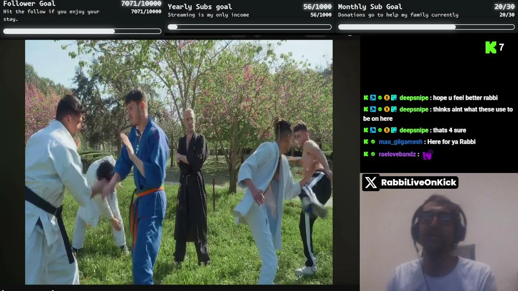518x291 pixels.
Task: Open mao_gilgamesh's chat profile
Action: point(400,142)
